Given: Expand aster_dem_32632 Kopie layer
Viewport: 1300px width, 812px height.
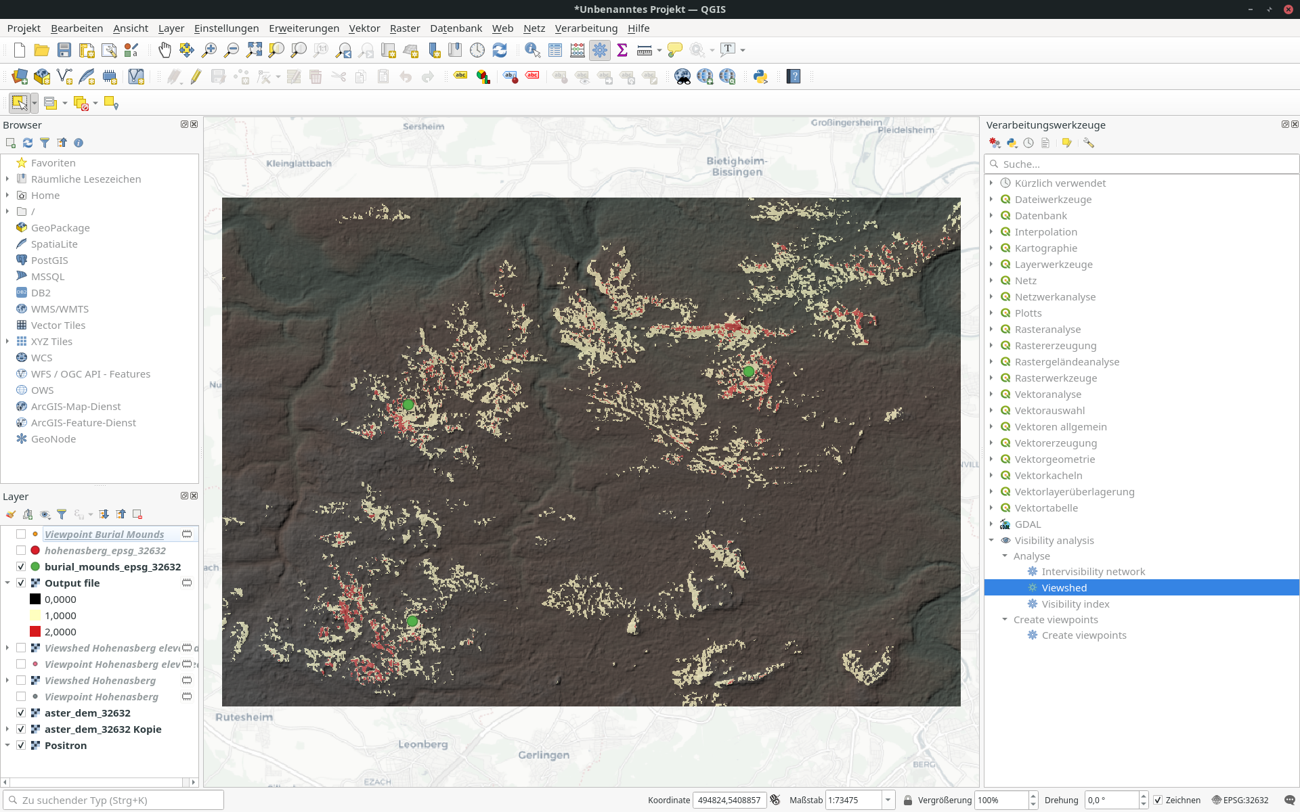Looking at the screenshot, I should point(7,729).
